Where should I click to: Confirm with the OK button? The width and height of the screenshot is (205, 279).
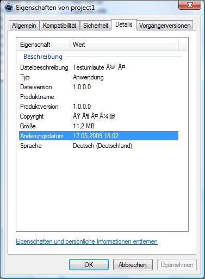[89, 265]
